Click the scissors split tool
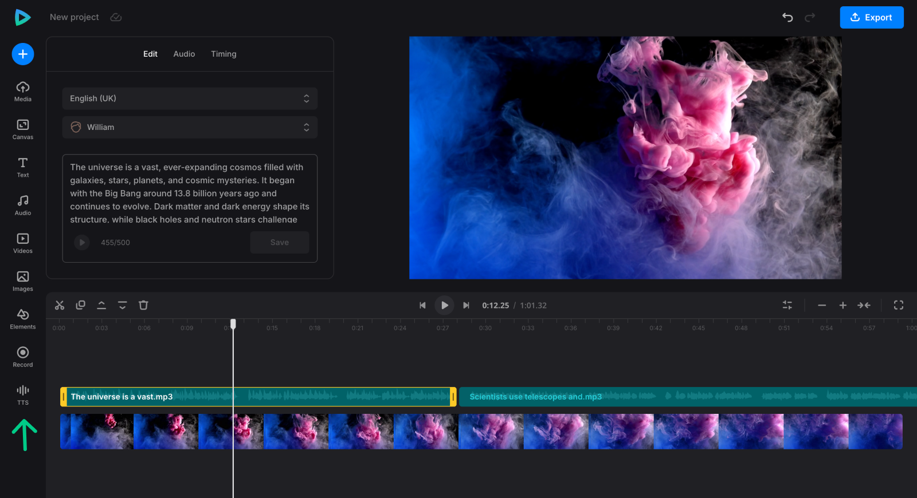 (x=60, y=305)
